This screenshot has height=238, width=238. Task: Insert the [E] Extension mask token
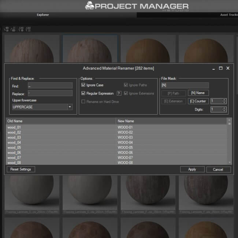173,101
